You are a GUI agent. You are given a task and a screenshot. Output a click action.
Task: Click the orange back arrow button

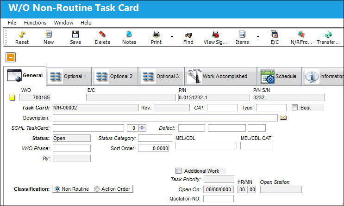pos(11,57)
